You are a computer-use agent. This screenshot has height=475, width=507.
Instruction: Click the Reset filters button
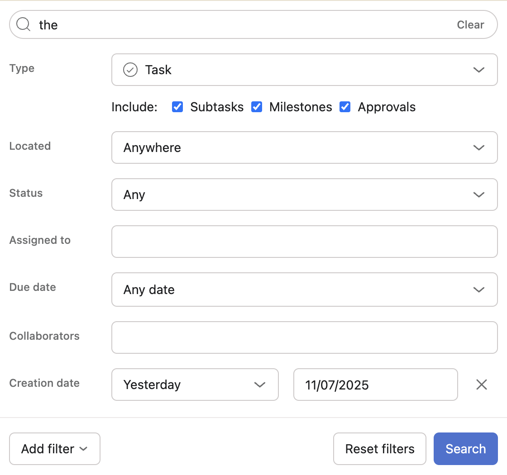click(380, 449)
